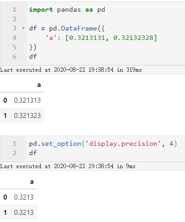The width and height of the screenshot is (185, 222).
Task: Place cursor in pd.DataFrame line
Action: point(67,28)
